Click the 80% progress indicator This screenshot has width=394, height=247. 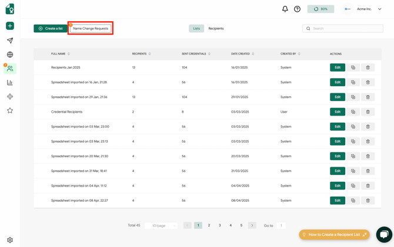[x=320, y=9]
